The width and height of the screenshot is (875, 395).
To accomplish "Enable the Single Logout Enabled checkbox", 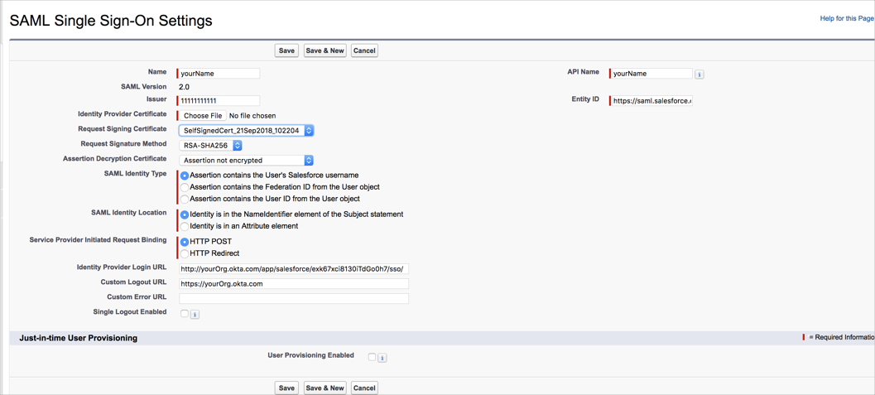I will click(185, 314).
